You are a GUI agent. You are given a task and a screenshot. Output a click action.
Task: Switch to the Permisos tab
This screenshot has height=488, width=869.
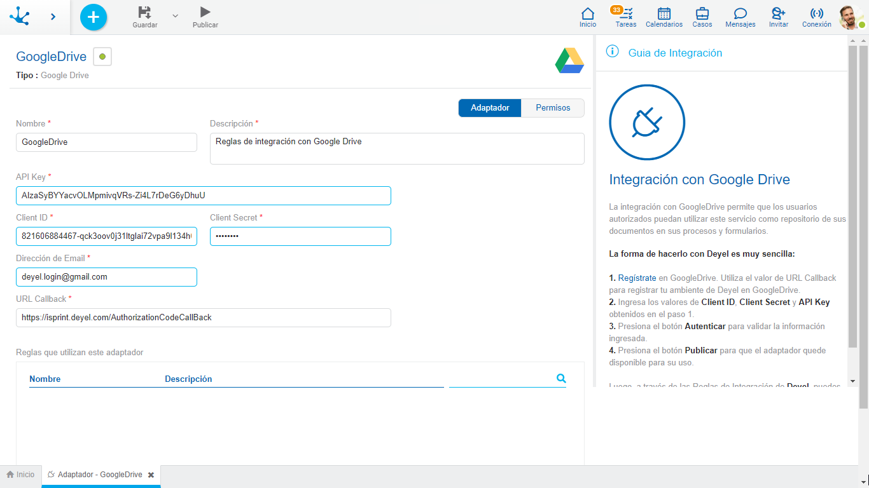pyautogui.click(x=553, y=108)
